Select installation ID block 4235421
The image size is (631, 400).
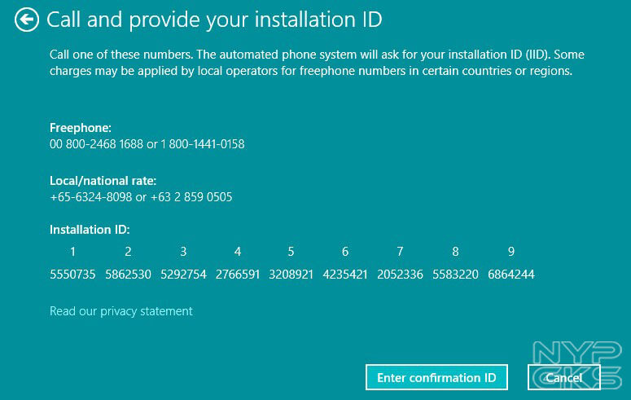point(345,275)
